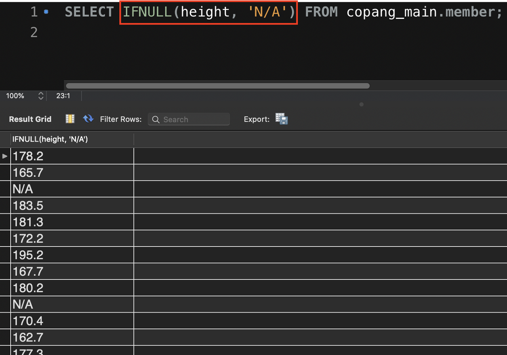Select the cell with value 178.2
Image resolution: width=507 pixels, height=355 pixels.
pyautogui.click(x=72, y=156)
